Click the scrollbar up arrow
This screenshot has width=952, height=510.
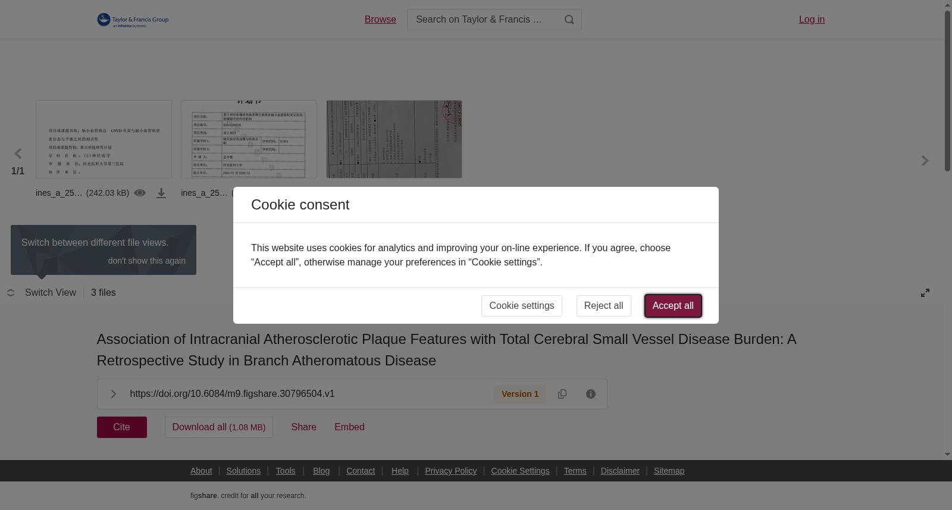(947, 5)
